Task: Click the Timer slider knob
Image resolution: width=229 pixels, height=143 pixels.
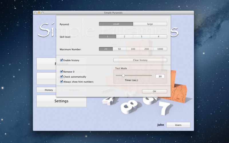Action: pos(123,76)
